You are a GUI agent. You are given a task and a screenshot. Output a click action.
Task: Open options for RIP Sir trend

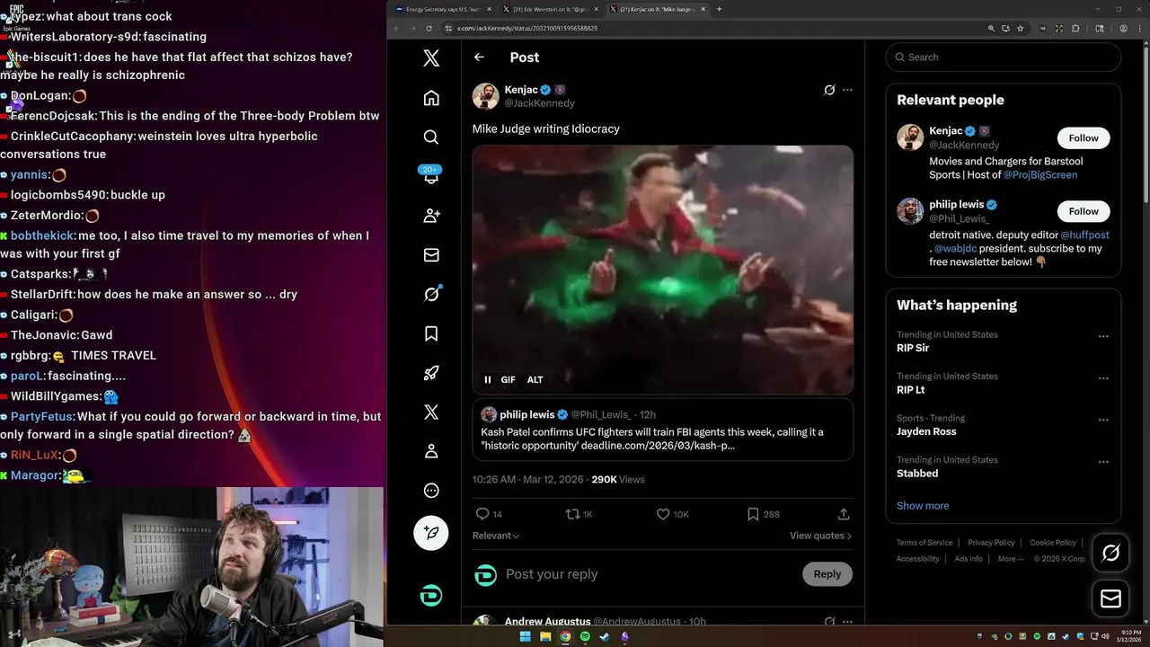pyautogui.click(x=1103, y=337)
